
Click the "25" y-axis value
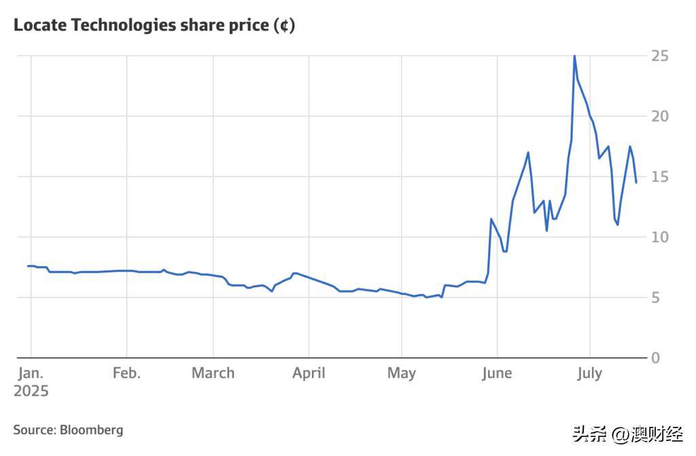659,56
